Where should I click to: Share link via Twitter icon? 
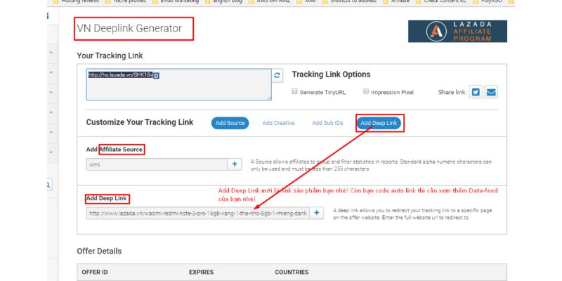point(476,92)
